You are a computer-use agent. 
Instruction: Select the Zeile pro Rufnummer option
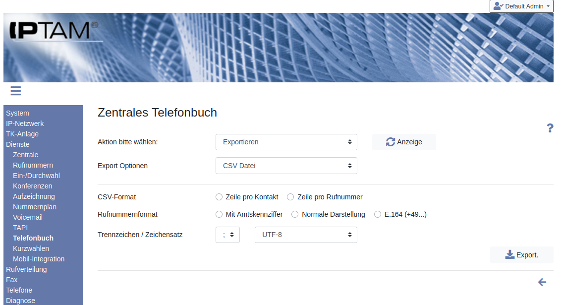[x=290, y=197]
